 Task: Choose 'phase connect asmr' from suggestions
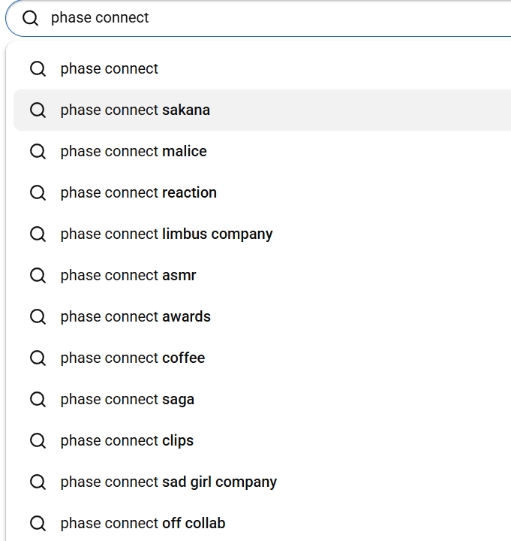coord(128,276)
